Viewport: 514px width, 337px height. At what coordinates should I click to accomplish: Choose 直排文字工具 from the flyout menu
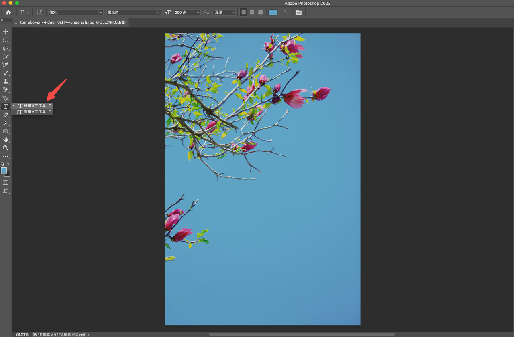35,112
